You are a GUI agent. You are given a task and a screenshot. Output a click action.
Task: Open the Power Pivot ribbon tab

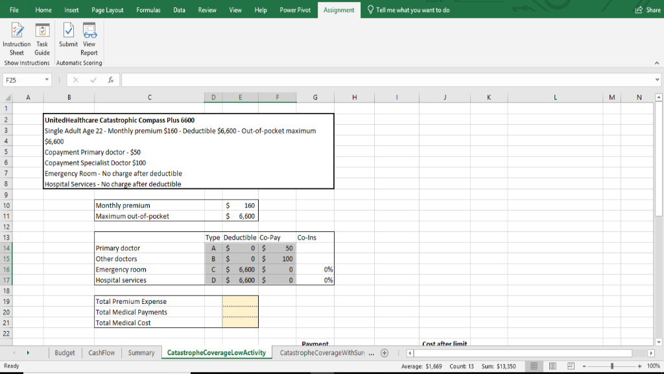tap(295, 10)
